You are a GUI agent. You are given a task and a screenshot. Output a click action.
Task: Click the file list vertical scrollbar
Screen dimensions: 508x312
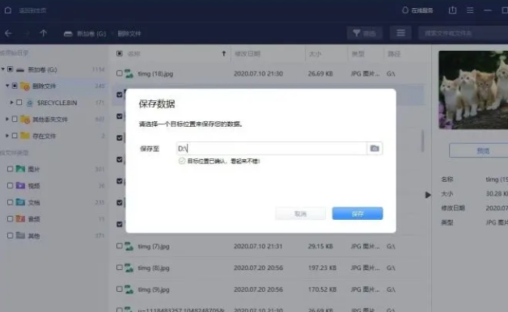pyautogui.click(x=422, y=141)
